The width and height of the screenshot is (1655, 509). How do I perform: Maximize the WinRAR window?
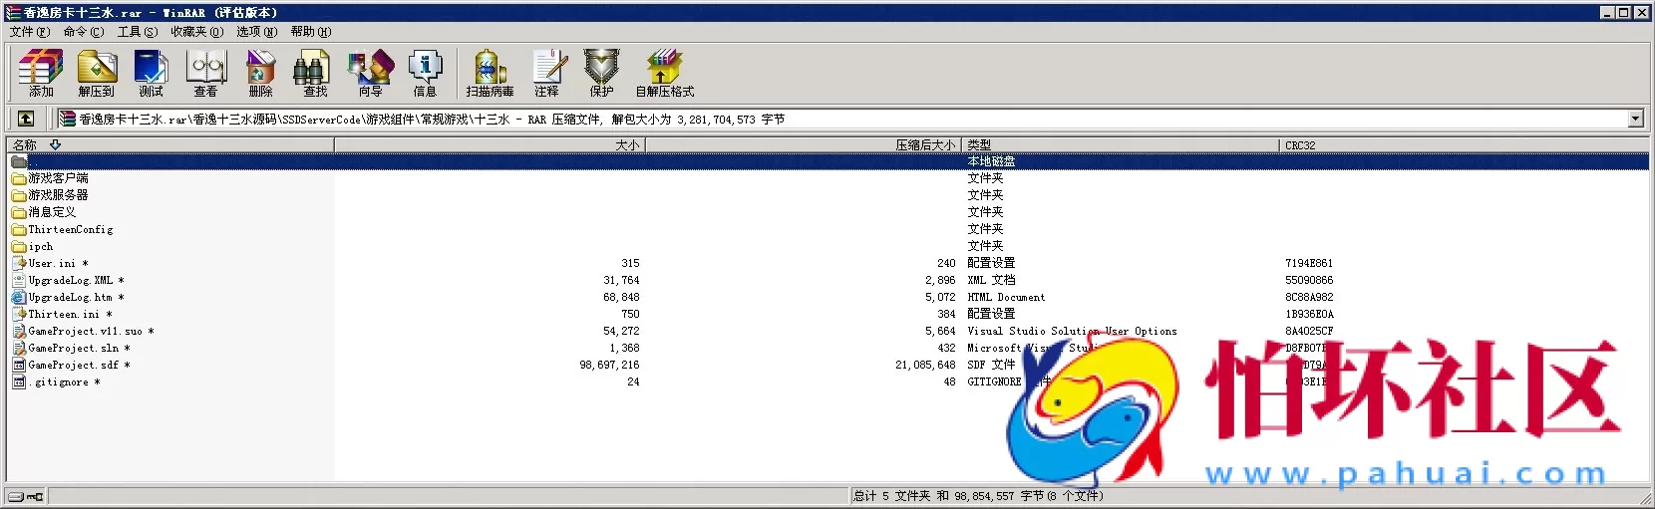1624,13
